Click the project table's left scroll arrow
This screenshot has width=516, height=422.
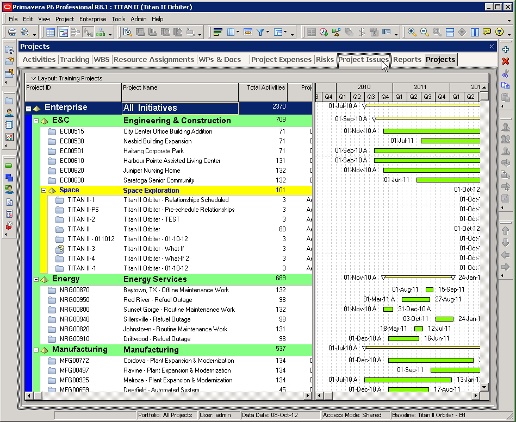29,396
